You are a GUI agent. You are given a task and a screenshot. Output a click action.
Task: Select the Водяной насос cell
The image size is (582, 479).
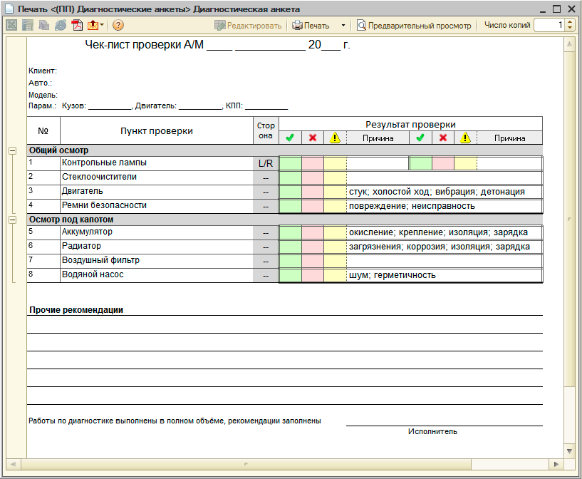pos(156,276)
